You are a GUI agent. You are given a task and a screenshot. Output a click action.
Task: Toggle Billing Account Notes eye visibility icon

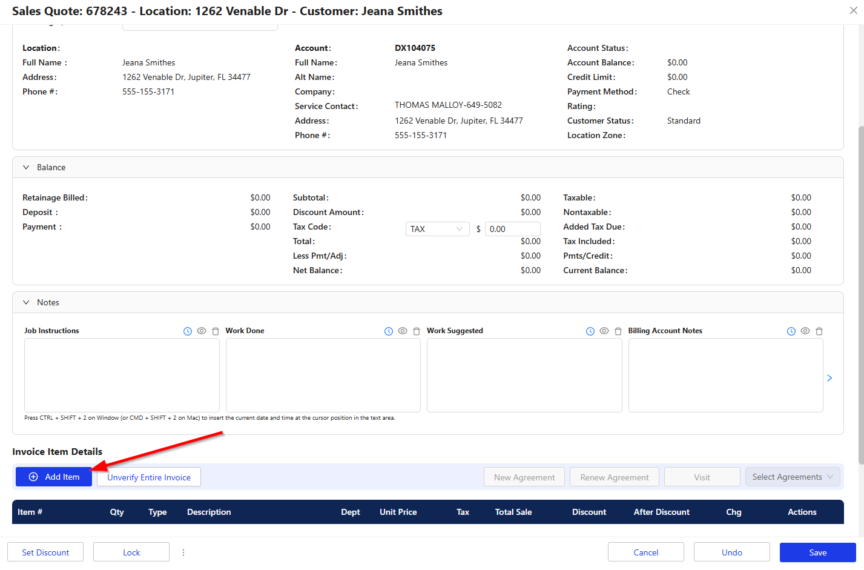click(x=805, y=331)
